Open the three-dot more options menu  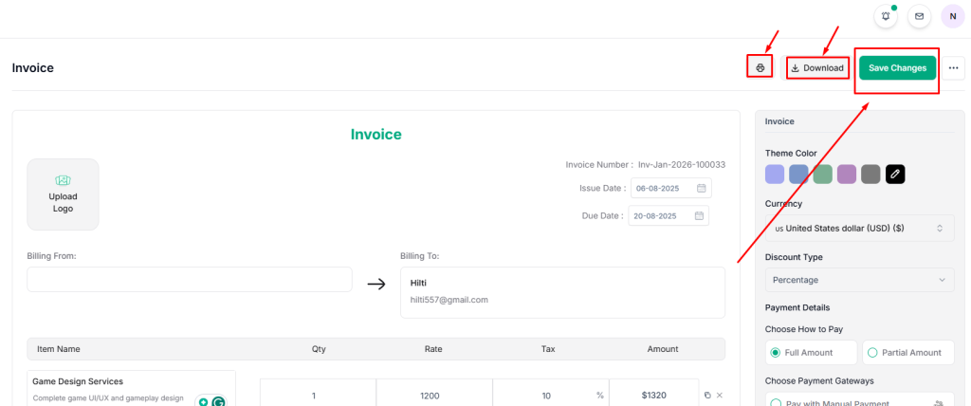tap(954, 68)
